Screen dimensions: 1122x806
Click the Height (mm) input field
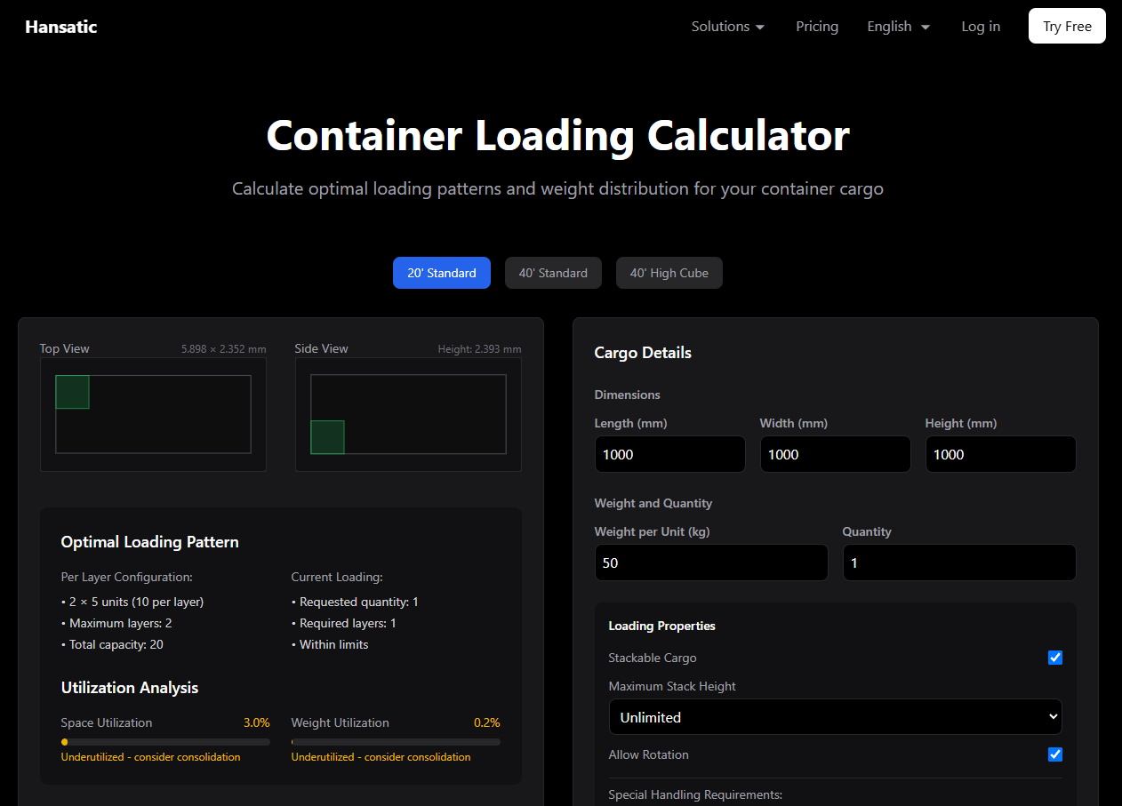tap(1000, 454)
